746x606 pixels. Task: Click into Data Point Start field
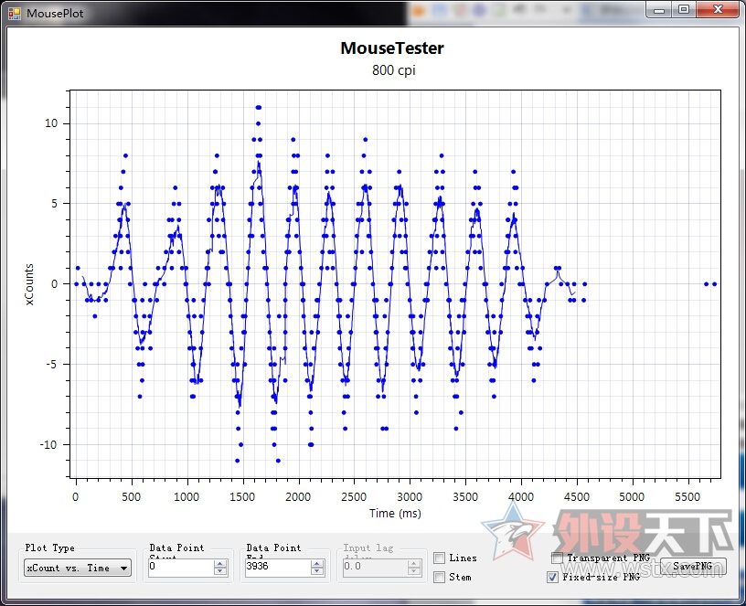[x=181, y=567]
